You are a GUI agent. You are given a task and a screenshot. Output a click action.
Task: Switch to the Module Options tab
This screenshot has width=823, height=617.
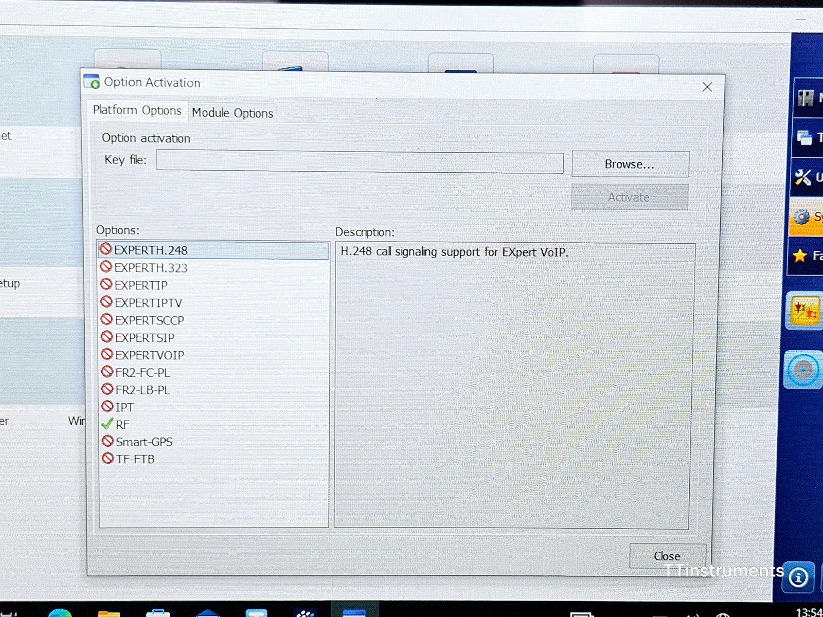click(232, 113)
